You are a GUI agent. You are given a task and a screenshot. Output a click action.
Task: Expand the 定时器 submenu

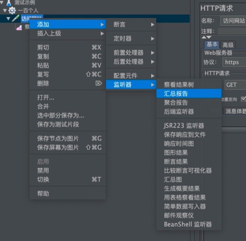coord(131,38)
